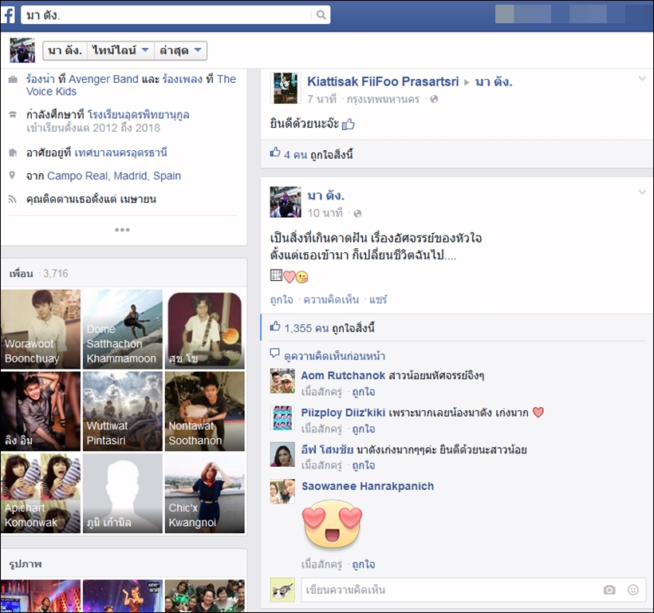Click the globe privacy icon on Kiattisak's post

(x=434, y=99)
